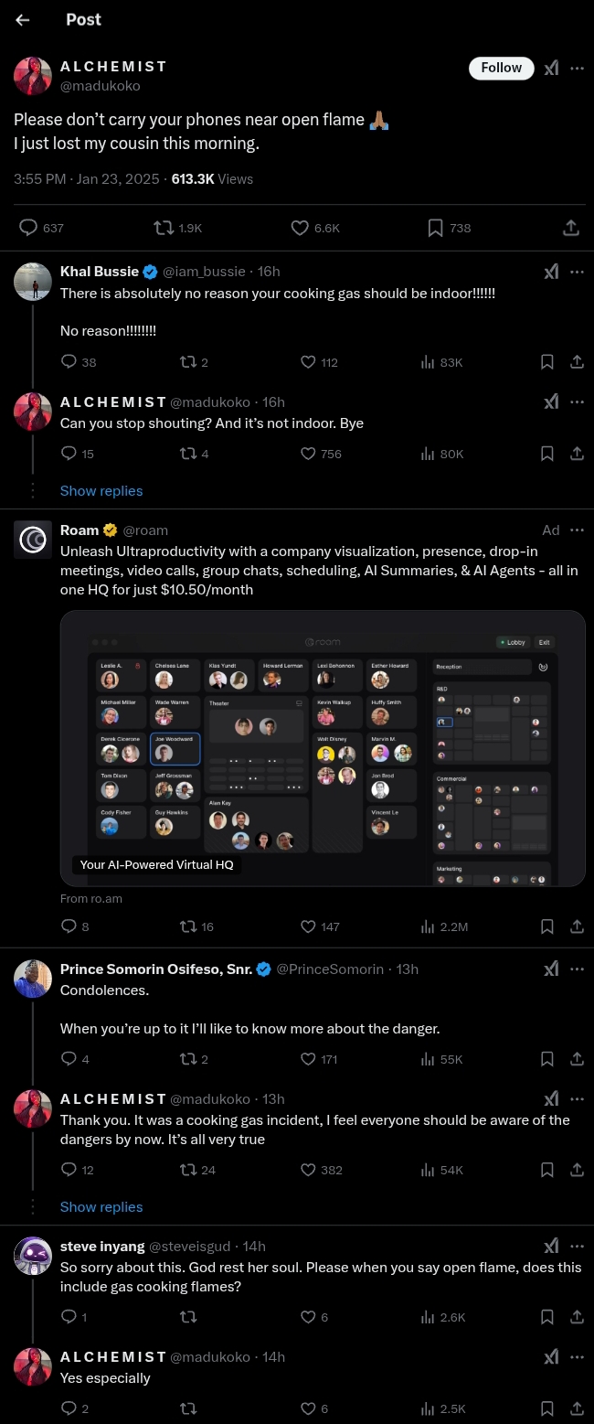Open the ro.am source link
594x1424 pixels.
91,899
